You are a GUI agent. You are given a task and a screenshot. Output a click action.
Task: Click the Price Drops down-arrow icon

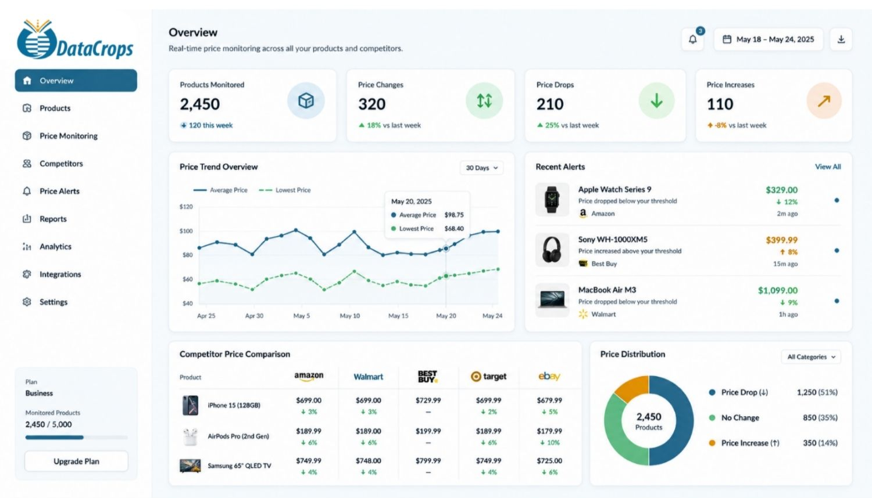(x=656, y=101)
